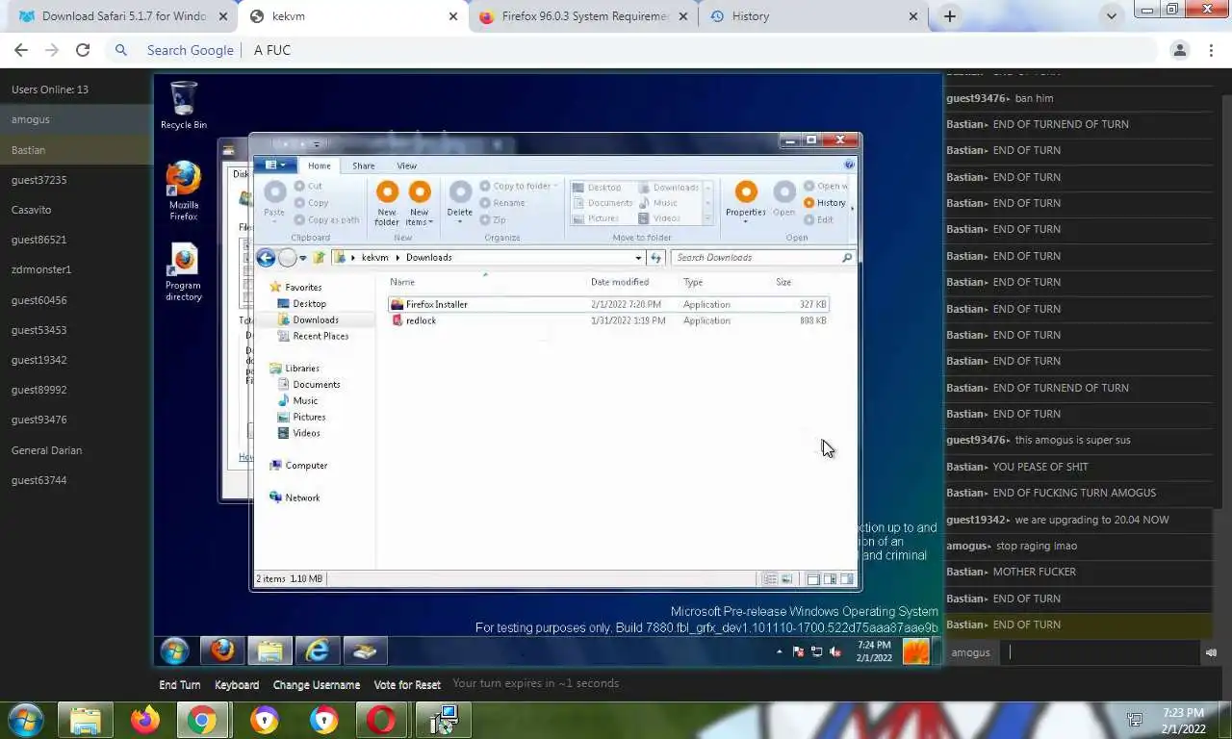
Task: Open the VM's Start orb
Action: point(174,651)
